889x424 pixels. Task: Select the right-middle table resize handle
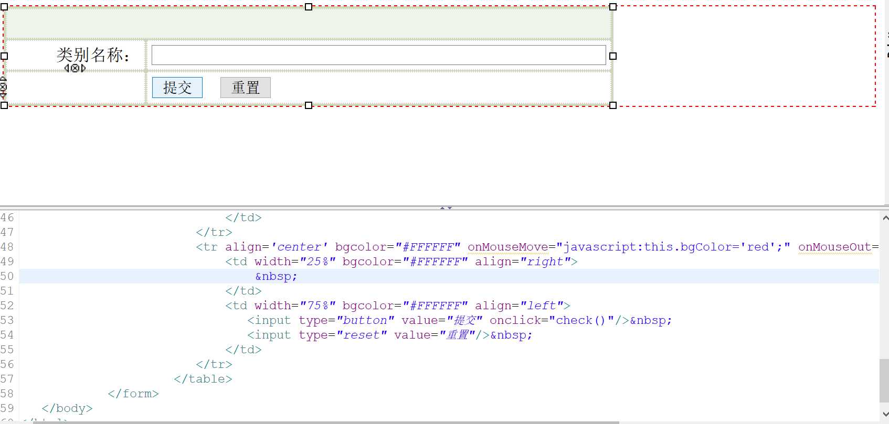click(613, 56)
